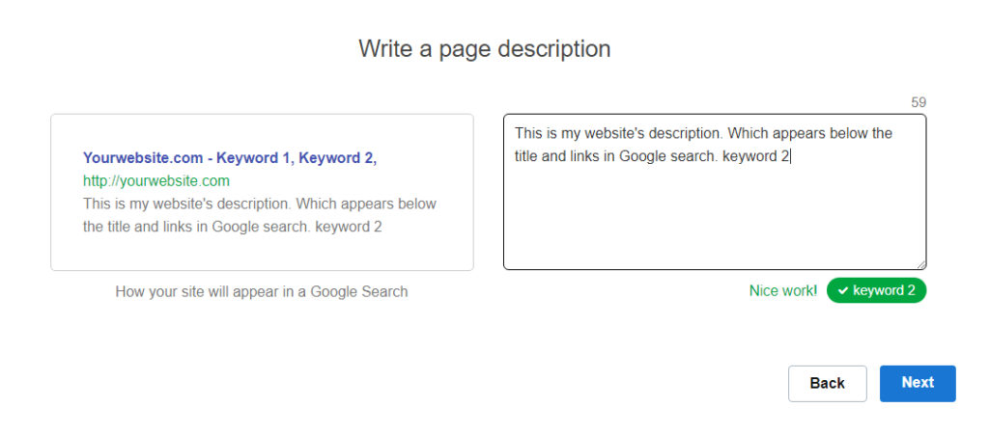This screenshot has width=989, height=435.
Task: Click the 'Nice work!' feedback message
Action: [782, 290]
